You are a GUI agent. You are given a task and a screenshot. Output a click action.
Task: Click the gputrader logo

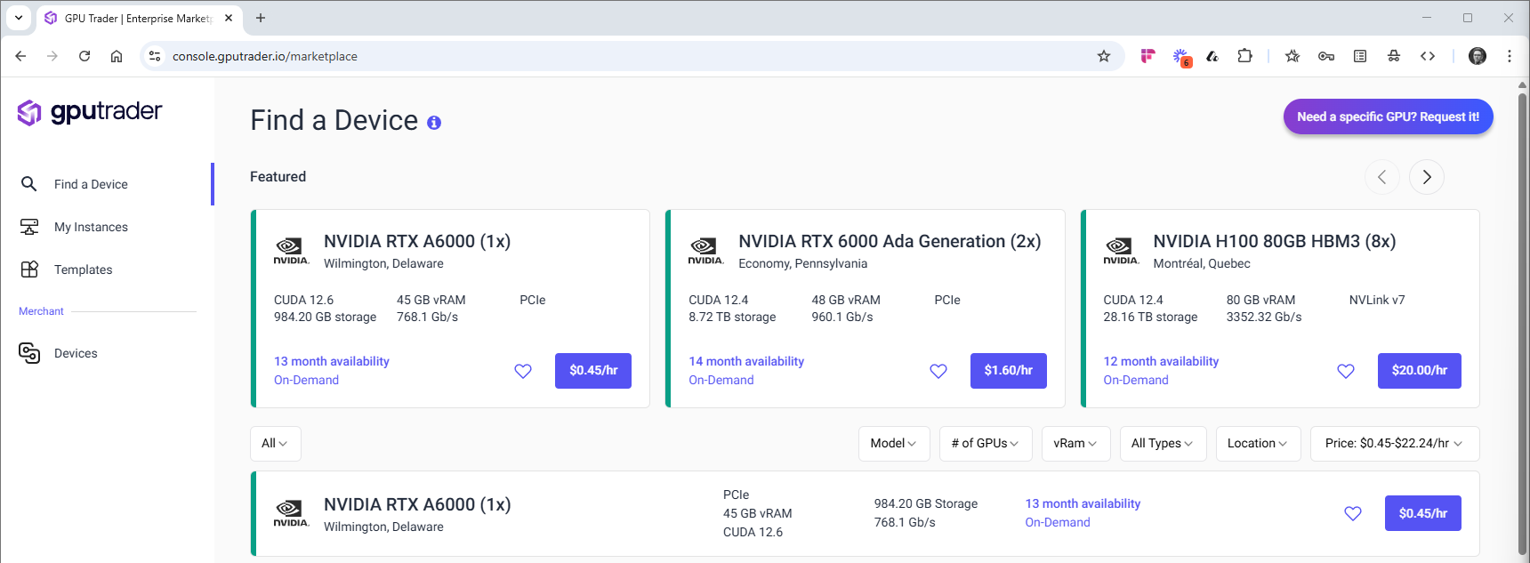(90, 112)
